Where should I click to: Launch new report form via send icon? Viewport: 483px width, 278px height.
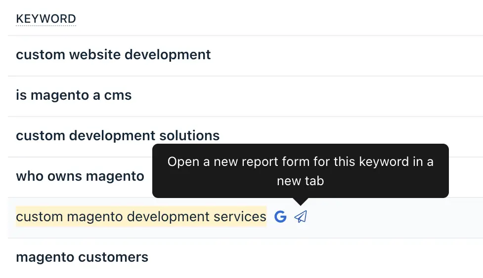tap(301, 217)
